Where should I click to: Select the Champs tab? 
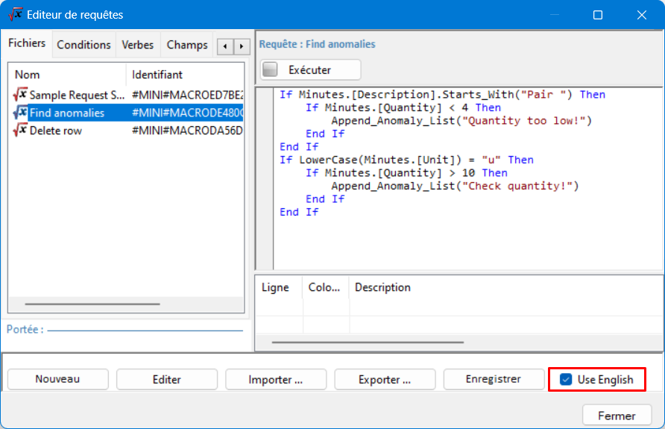[186, 45]
